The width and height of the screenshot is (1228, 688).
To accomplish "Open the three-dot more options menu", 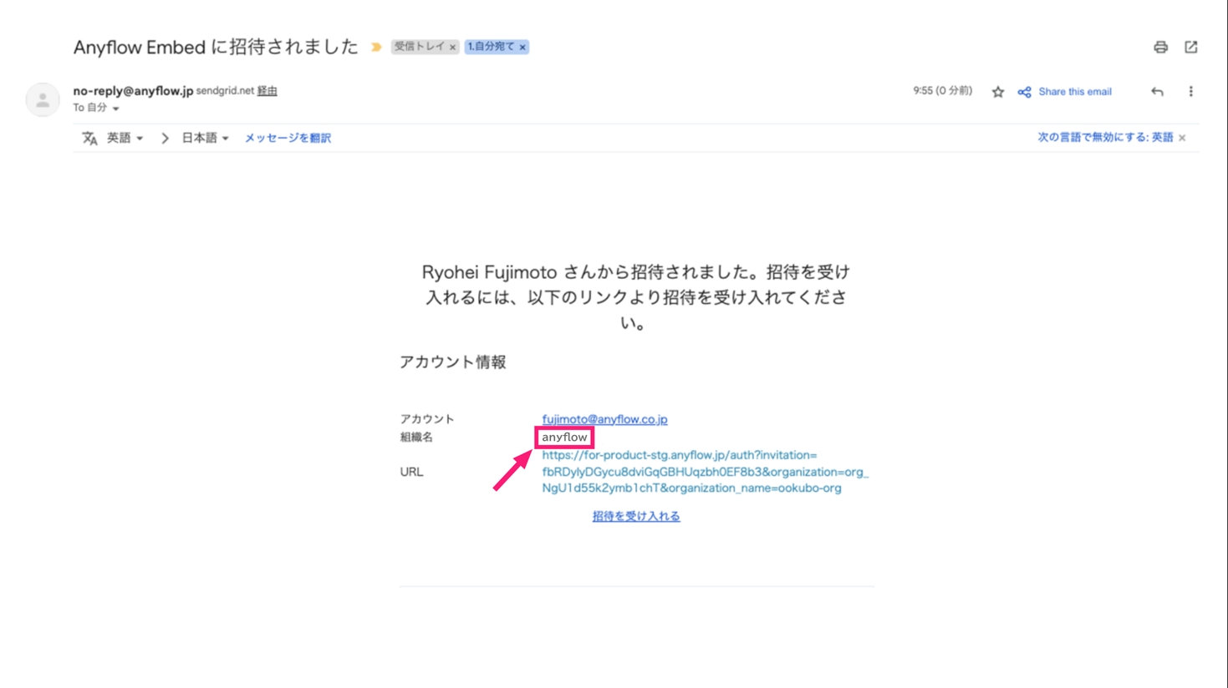I will (1190, 92).
